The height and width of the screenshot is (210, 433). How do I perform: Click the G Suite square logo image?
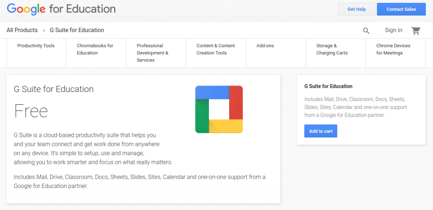219,109
